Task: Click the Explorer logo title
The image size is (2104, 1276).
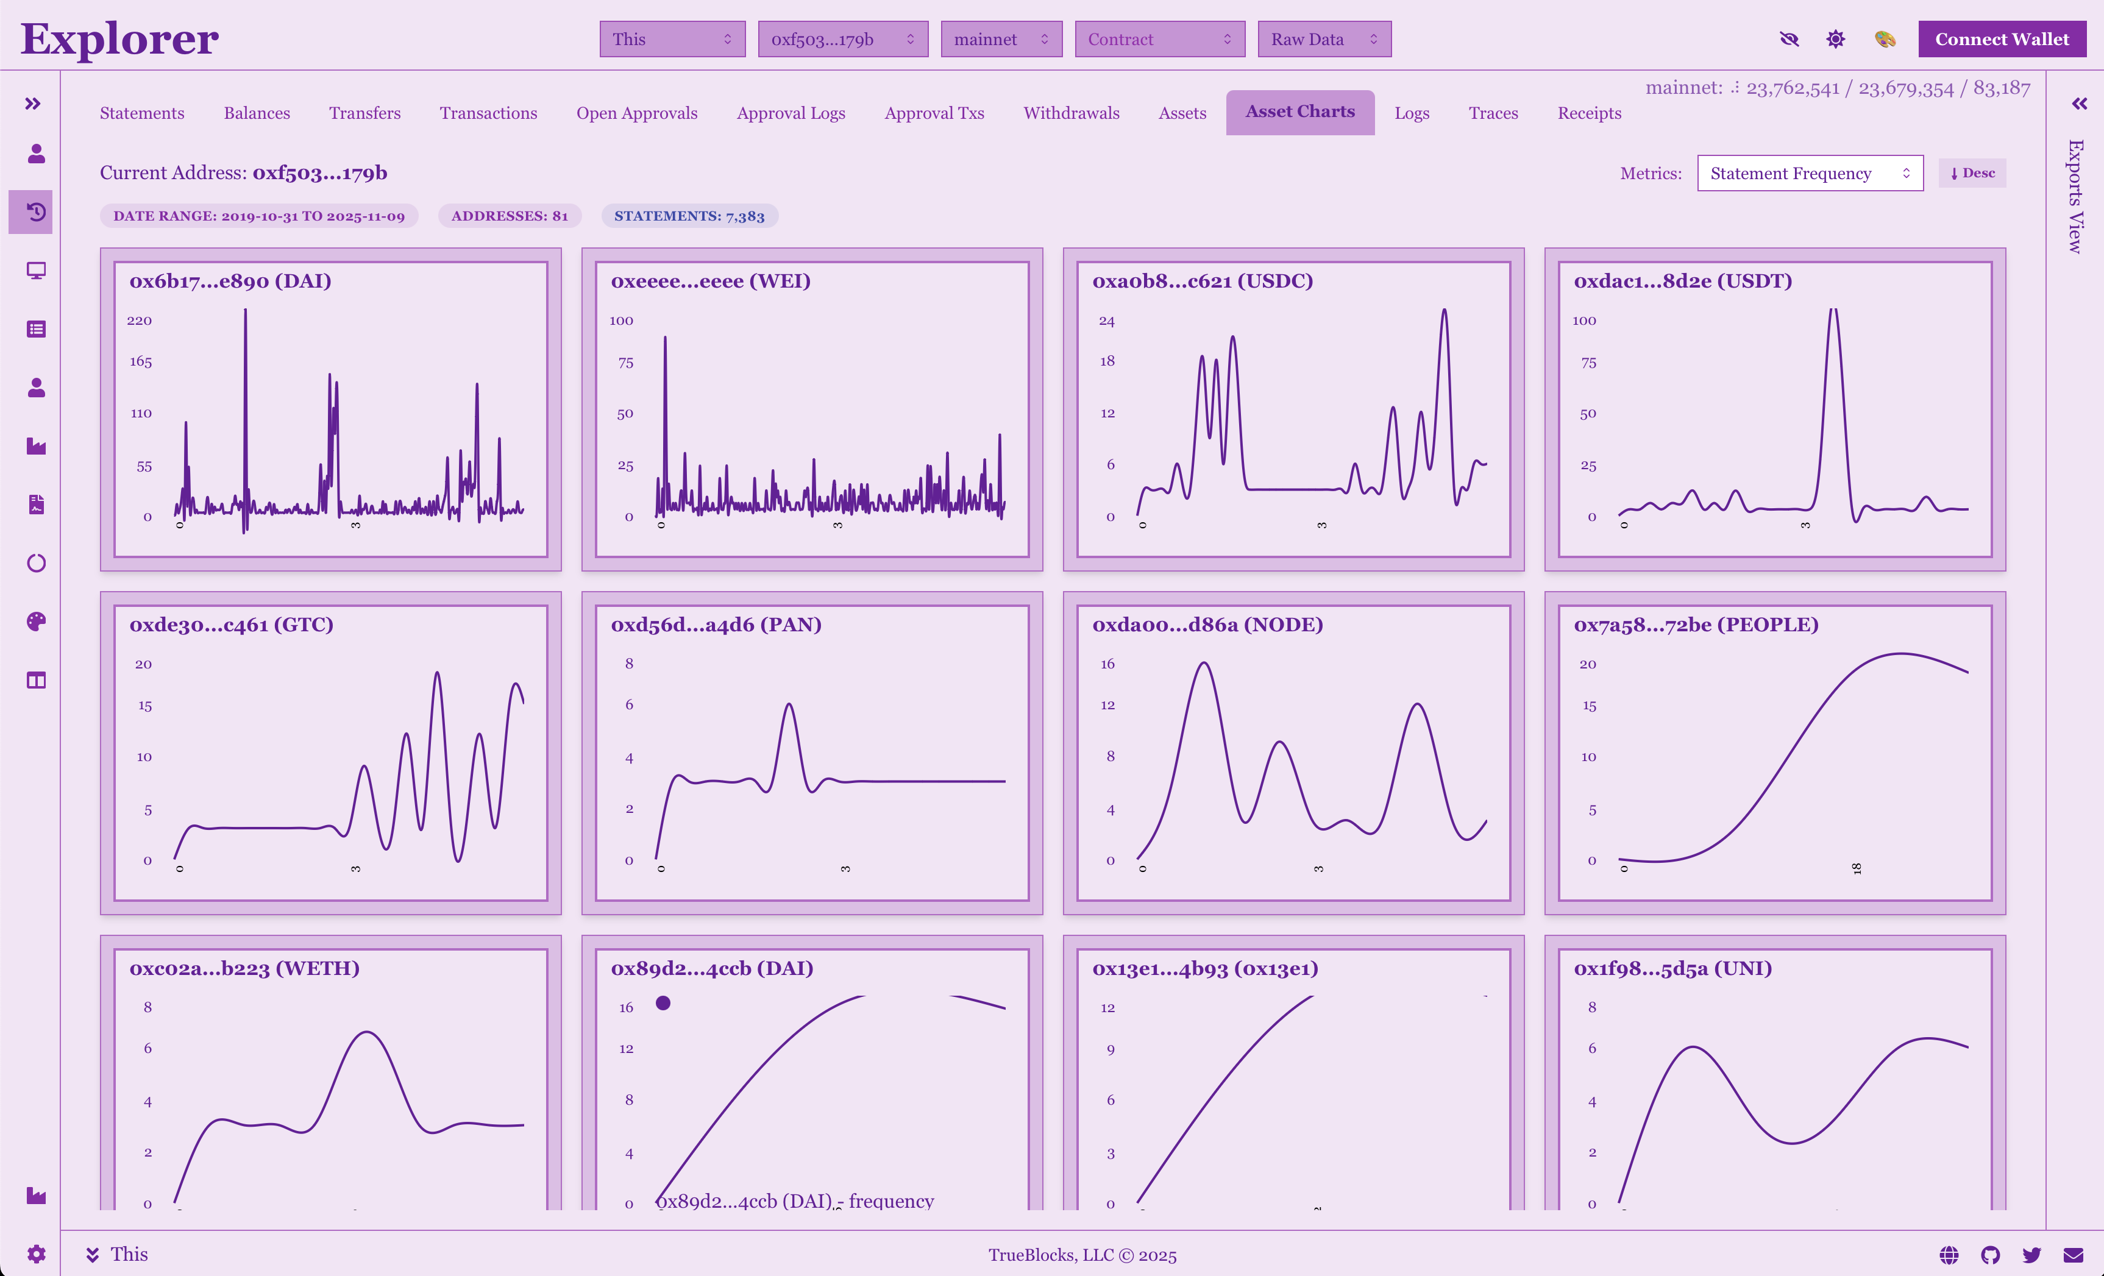Action: (x=119, y=39)
